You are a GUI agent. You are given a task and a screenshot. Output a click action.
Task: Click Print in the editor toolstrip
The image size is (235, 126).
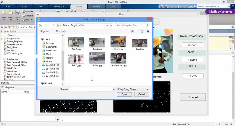tap(26, 20)
